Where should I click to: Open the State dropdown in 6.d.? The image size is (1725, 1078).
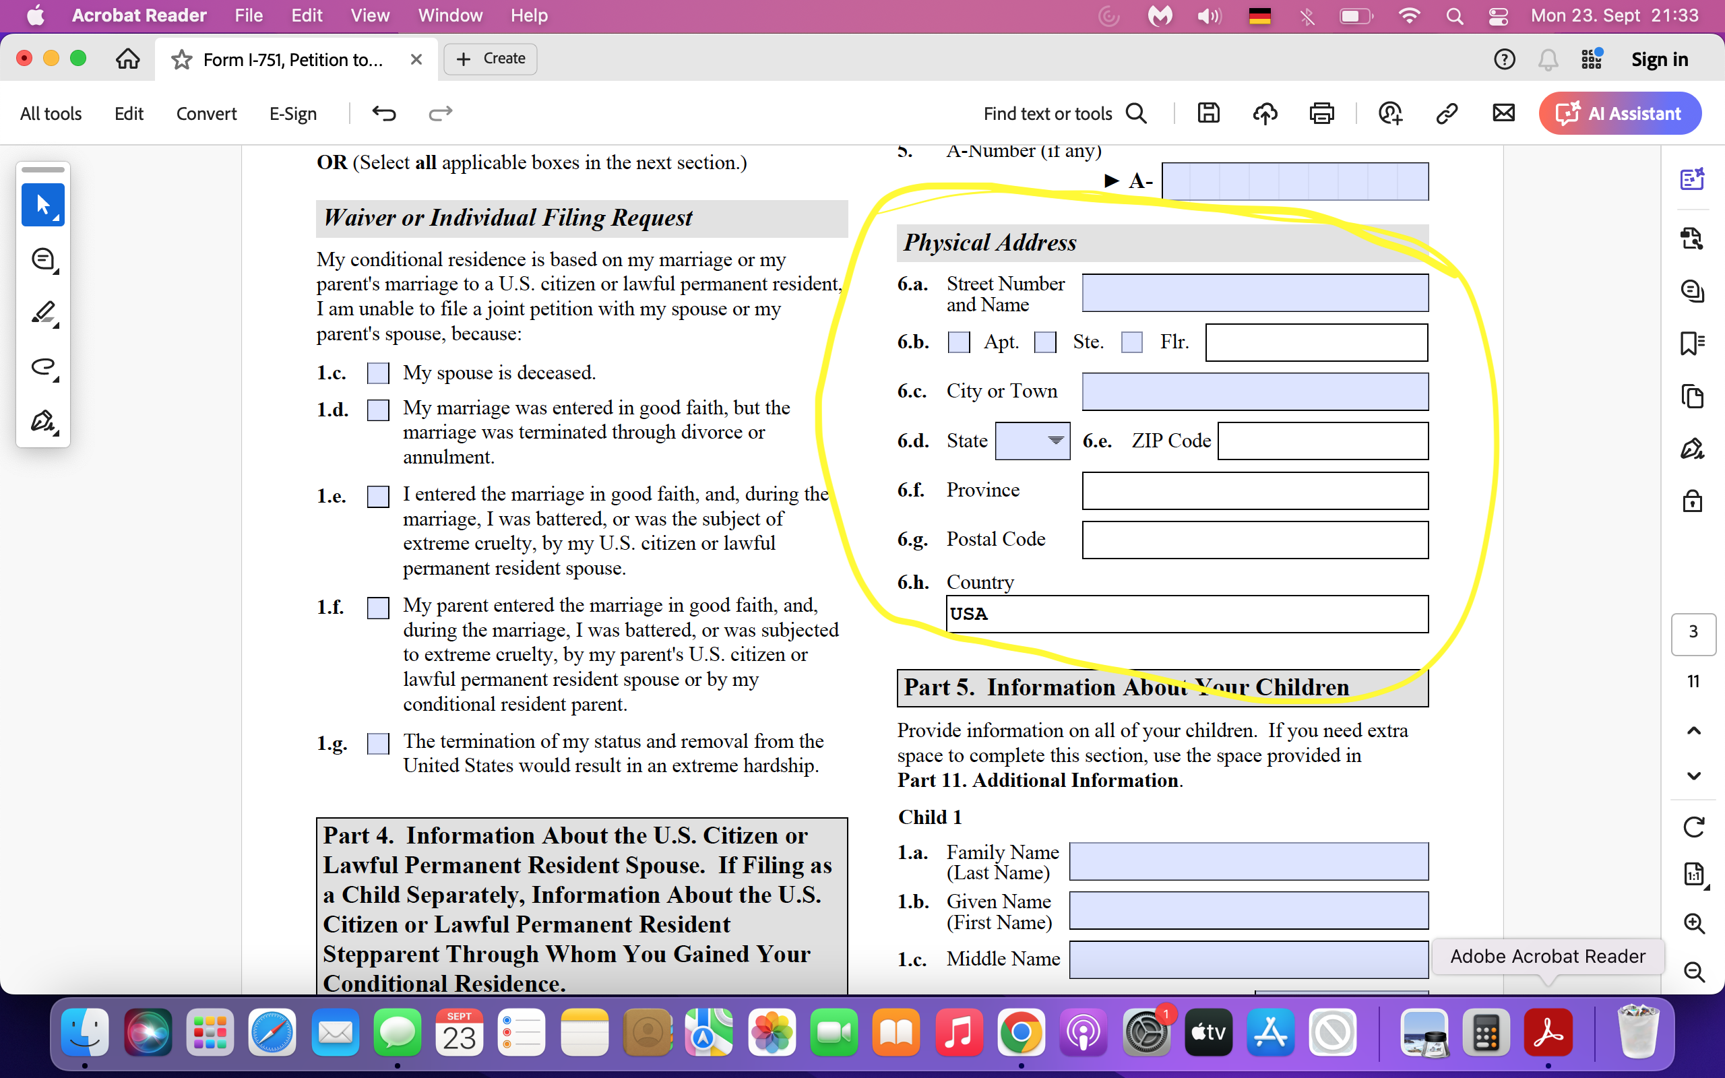pyautogui.click(x=1032, y=441)
